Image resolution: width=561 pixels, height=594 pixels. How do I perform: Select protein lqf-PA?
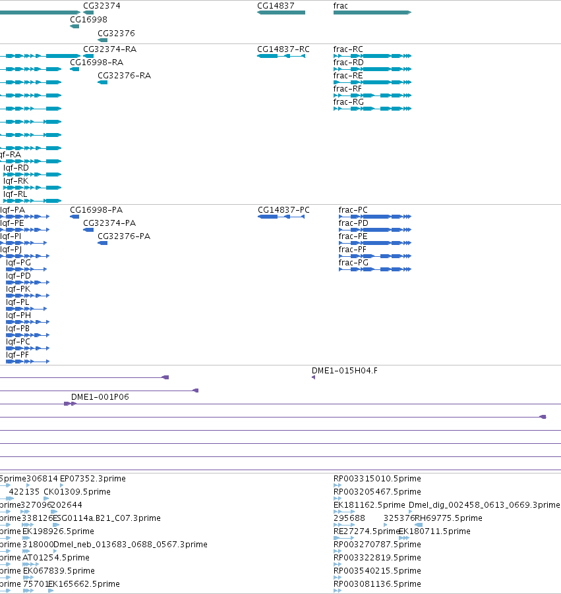click(13, 210)
